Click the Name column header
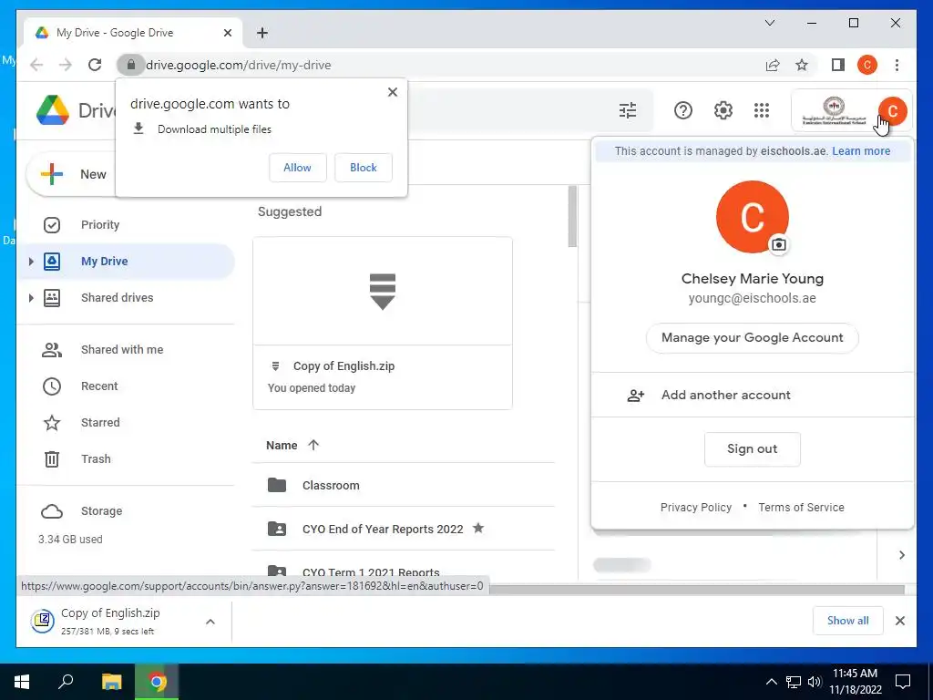Screen dimensions: 933x700 pos(282,445)
